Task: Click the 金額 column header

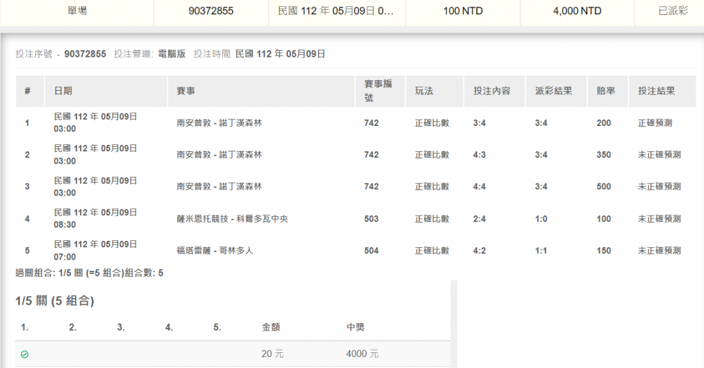Action: point(271,327)
